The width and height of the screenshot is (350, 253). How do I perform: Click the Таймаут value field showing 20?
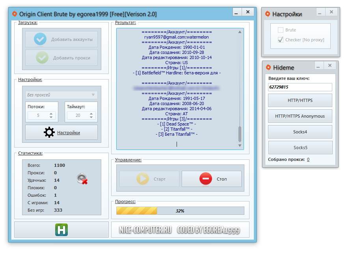click(78, 115)
